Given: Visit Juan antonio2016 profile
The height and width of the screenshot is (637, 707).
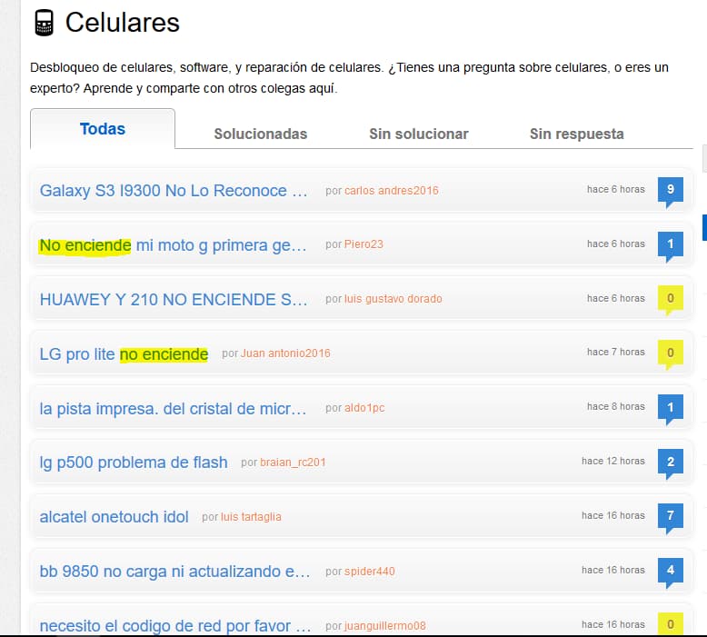Looking at the screenshot, I should (285, 353).
